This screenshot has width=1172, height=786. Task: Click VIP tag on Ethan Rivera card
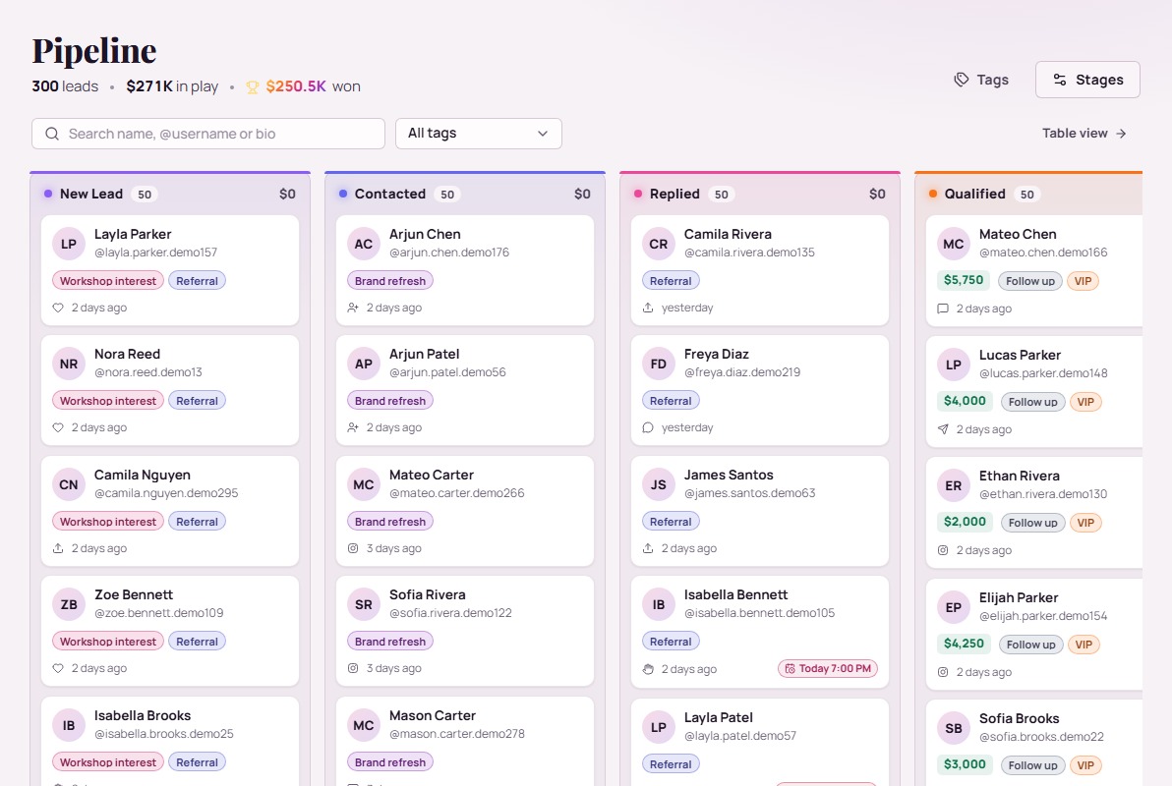pos(1086,523)
